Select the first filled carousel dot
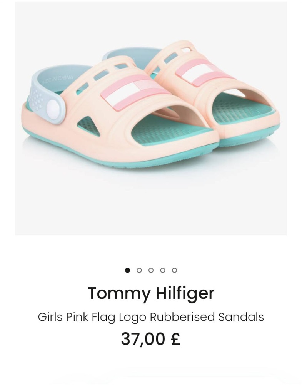 127,270
